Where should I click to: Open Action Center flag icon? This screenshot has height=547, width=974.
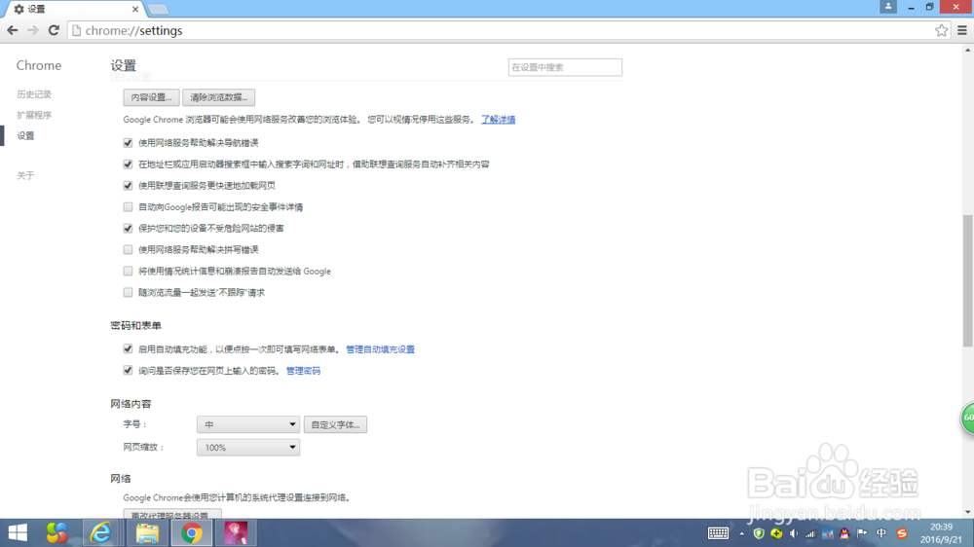862,533
